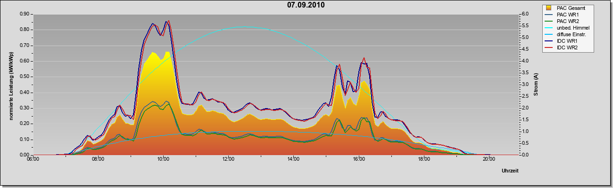The image size is (613, 188).
Task: Click the 20:00 label on the time axis
Action: [489, 159]
